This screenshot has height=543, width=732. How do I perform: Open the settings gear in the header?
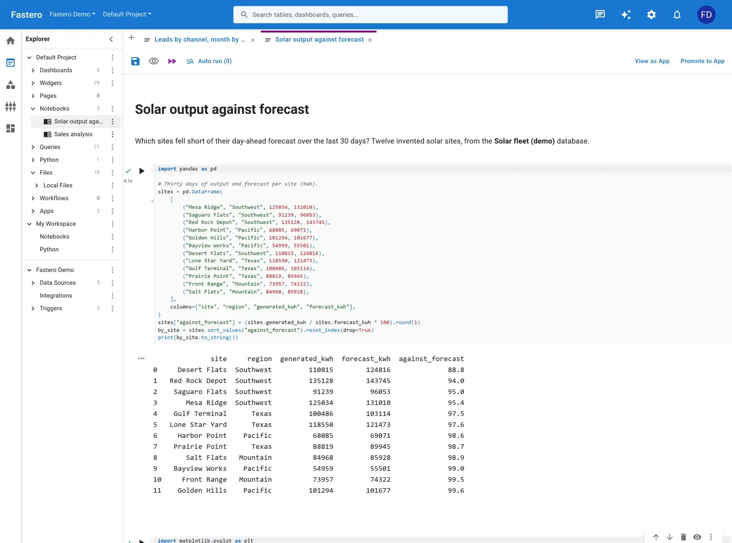click(651, 15)
